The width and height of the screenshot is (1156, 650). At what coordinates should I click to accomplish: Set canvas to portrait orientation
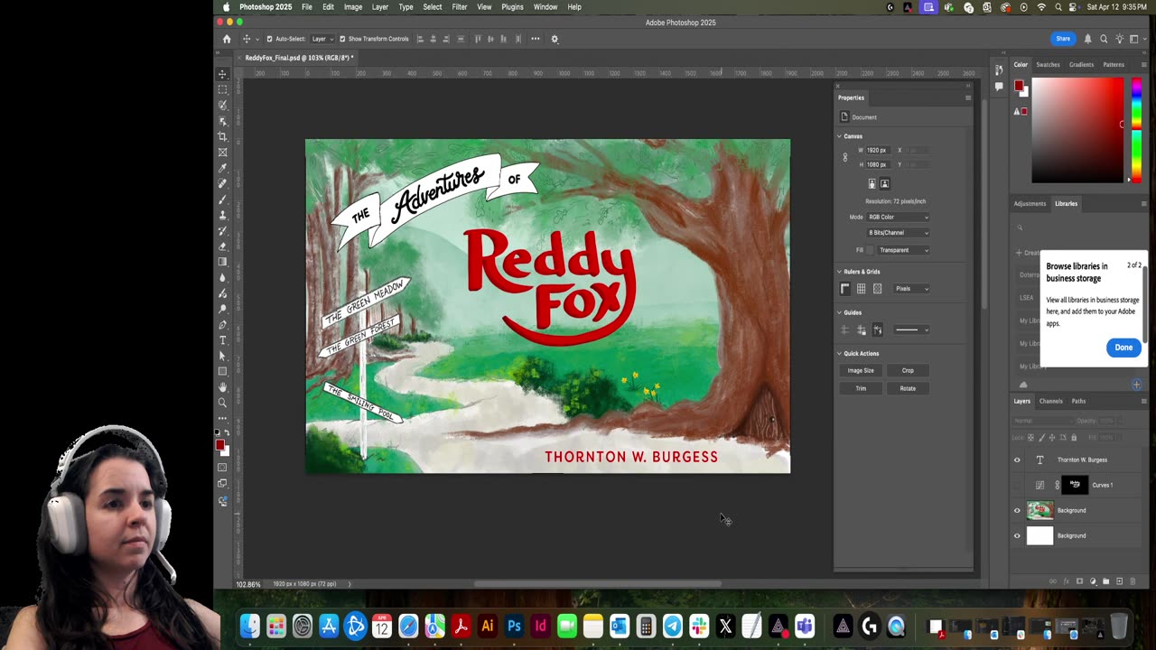point(872,183)
